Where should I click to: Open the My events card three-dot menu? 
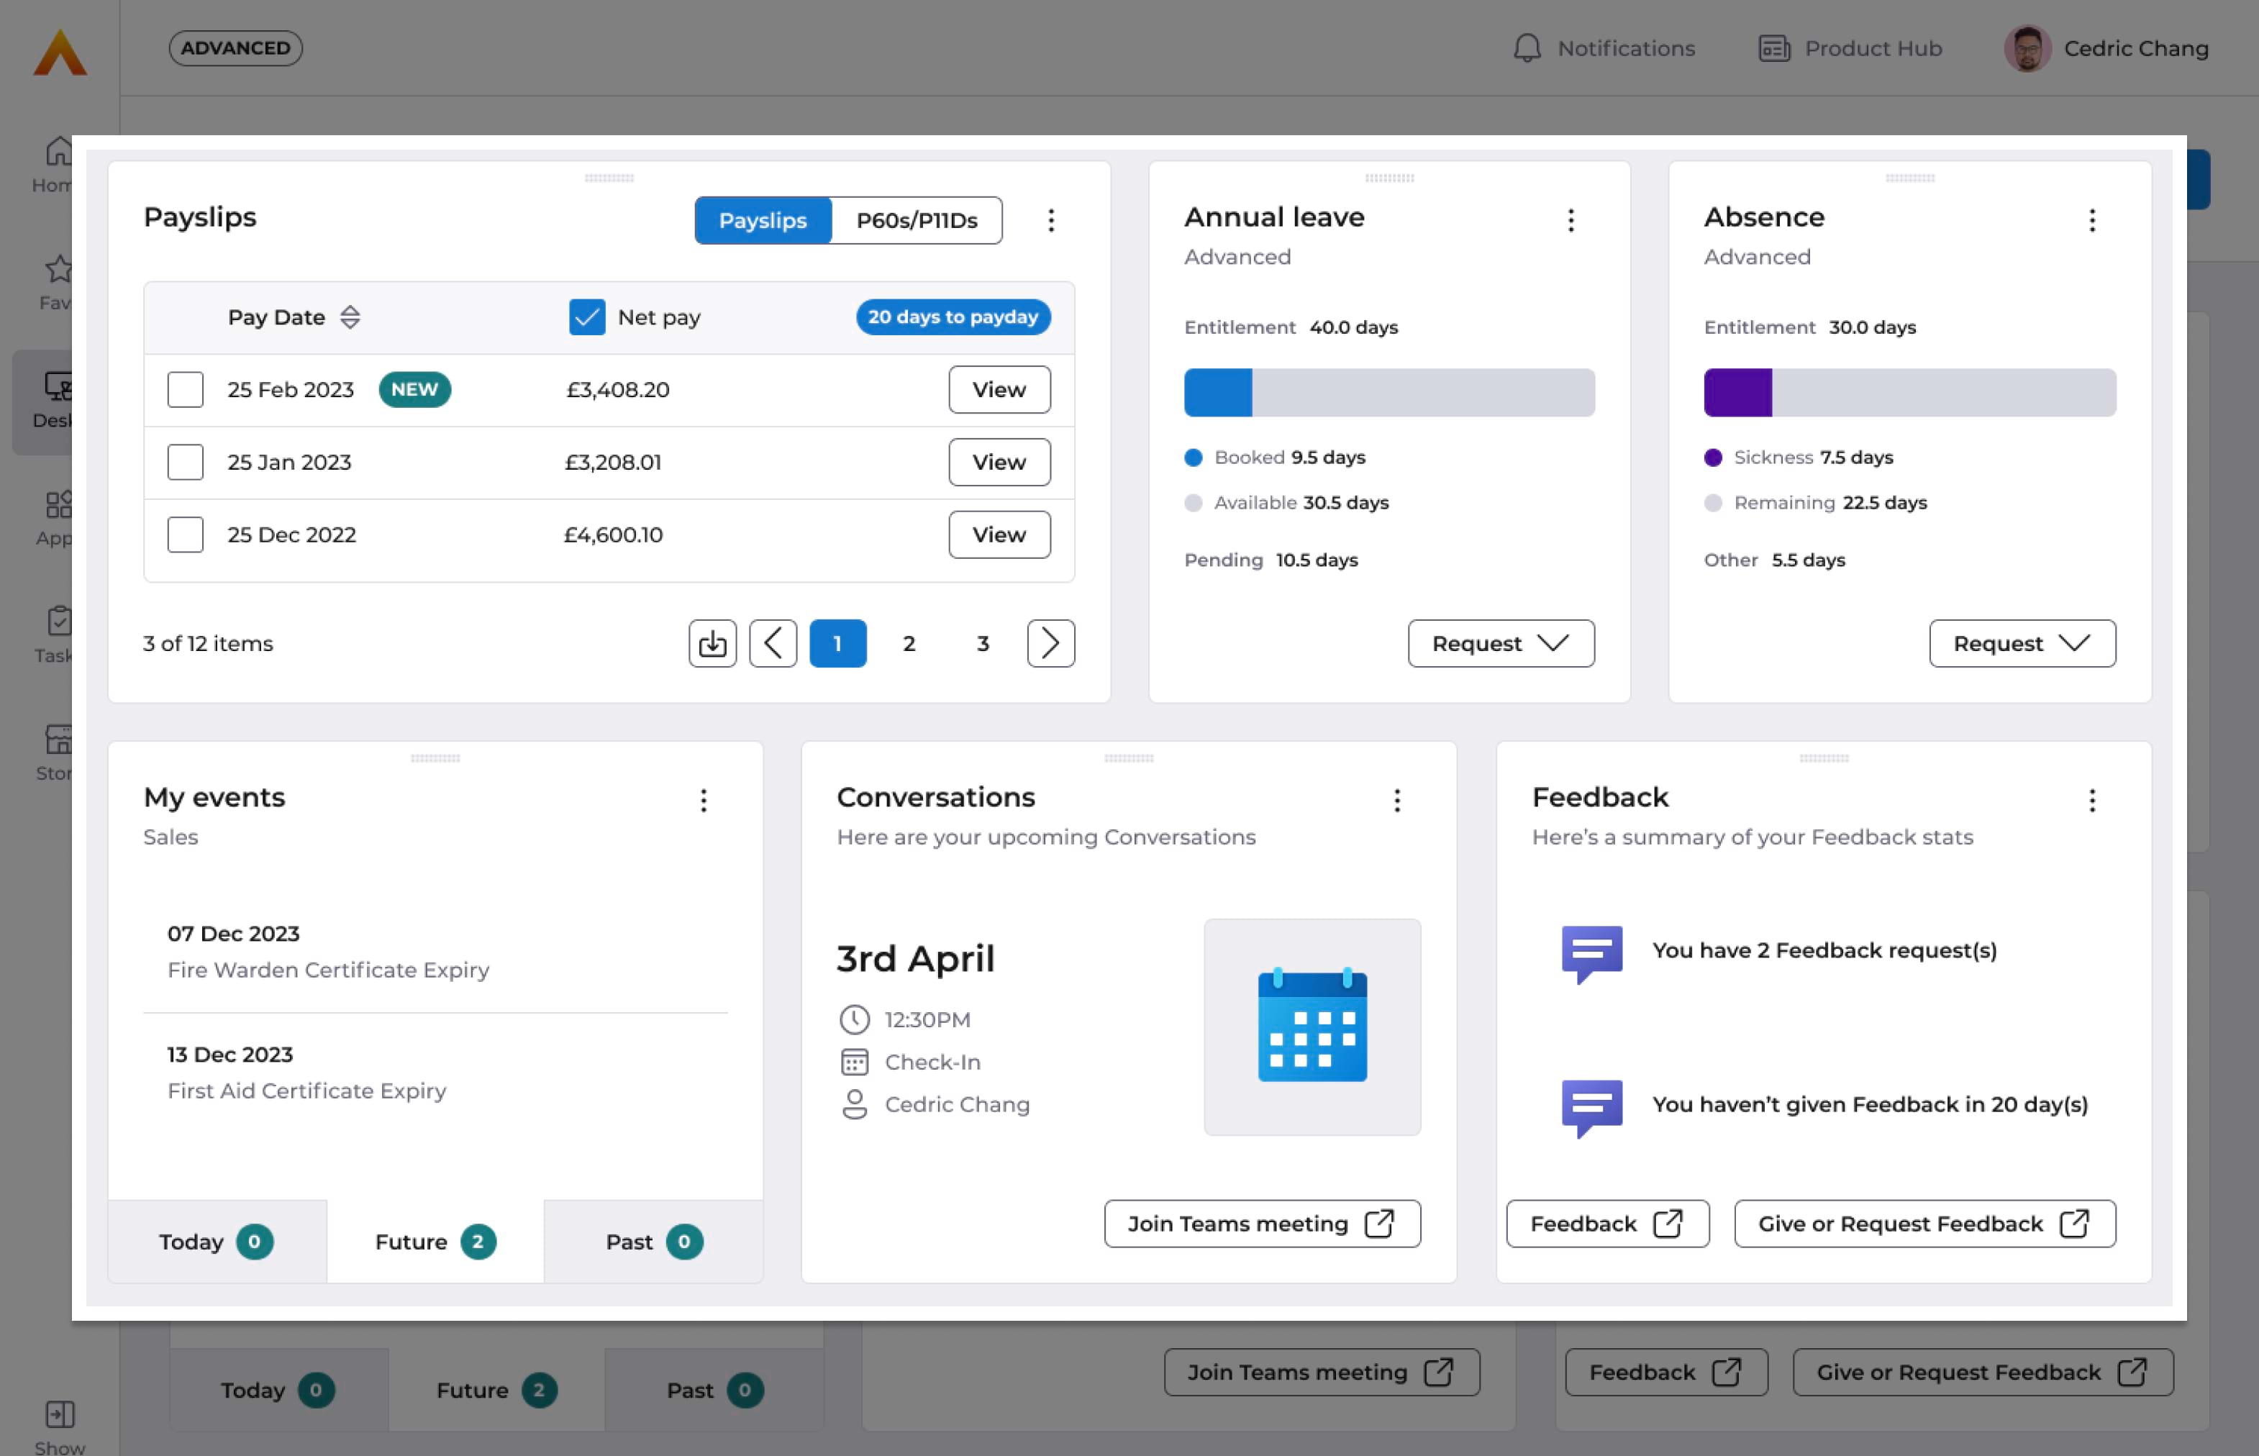coord(703,801)
